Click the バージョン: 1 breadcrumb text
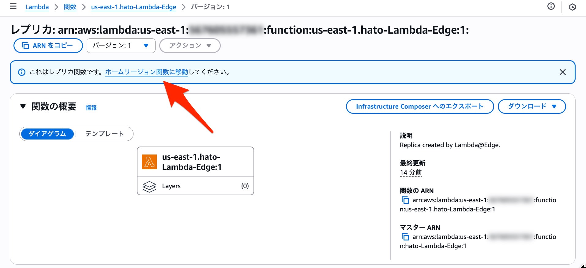Image resolution: width=586 pixels, height=268 pixels. pos(210,7)
